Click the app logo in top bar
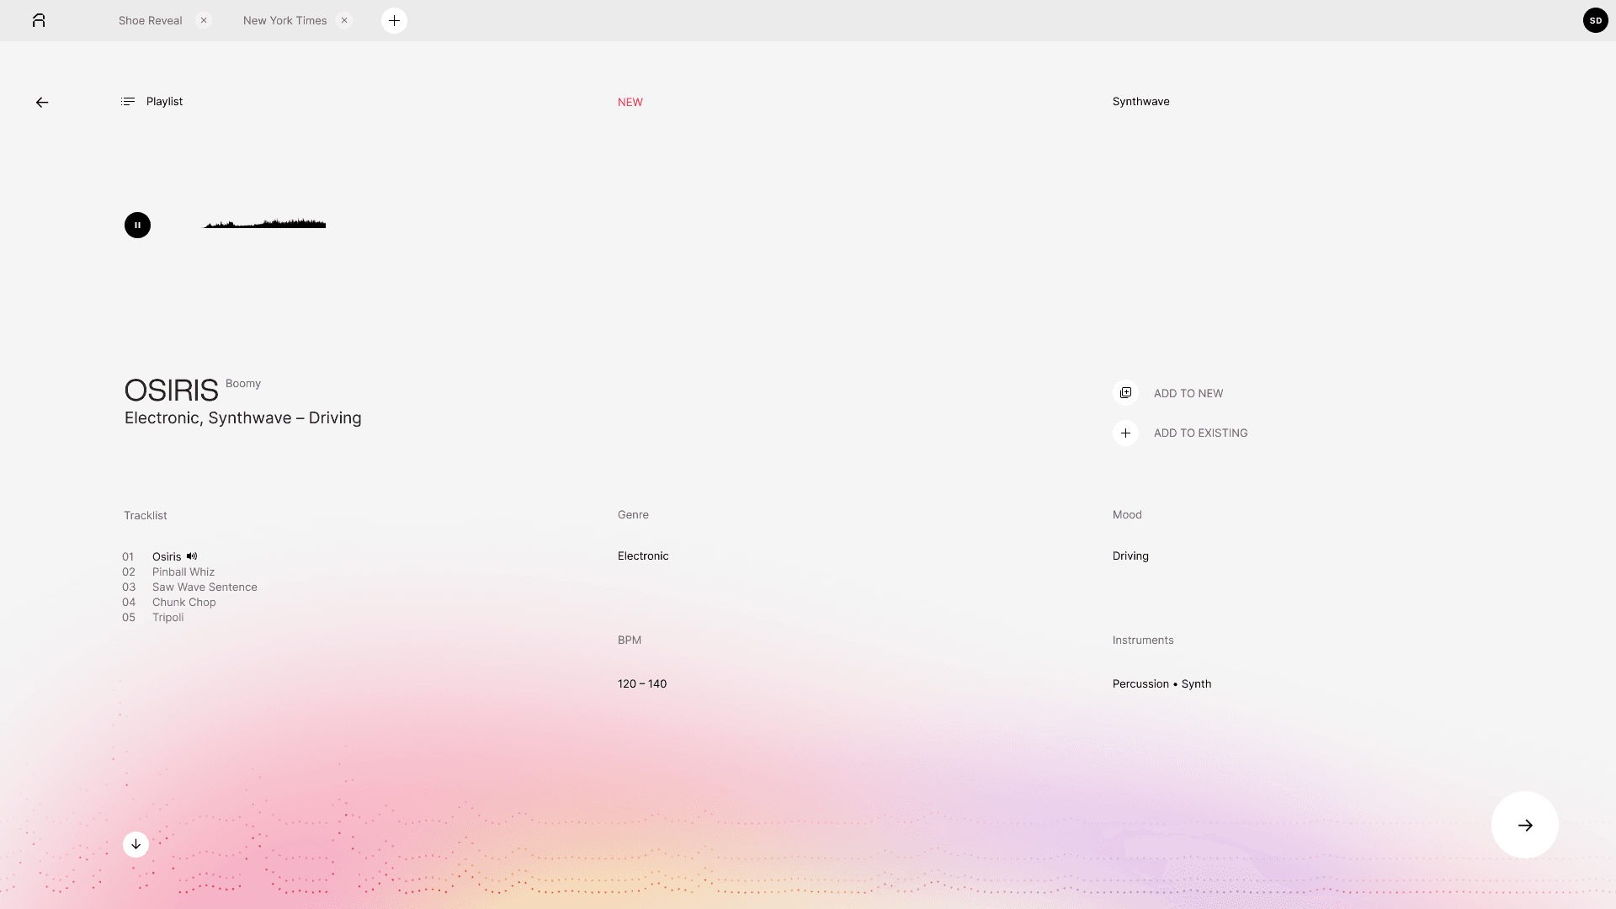1616x909 pixels. click(39, 21)
